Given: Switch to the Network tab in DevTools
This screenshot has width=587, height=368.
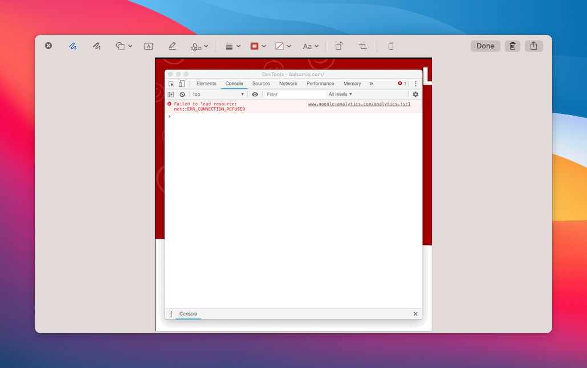Looking at the screenshot, I should pos(288,84).
